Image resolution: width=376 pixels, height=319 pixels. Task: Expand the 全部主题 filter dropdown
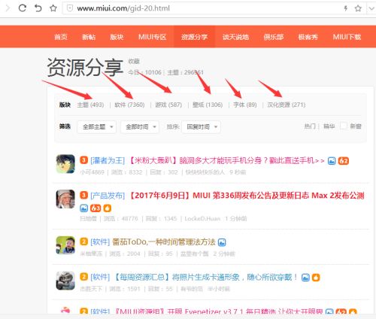pyautogui.click(x=97, y=127)
